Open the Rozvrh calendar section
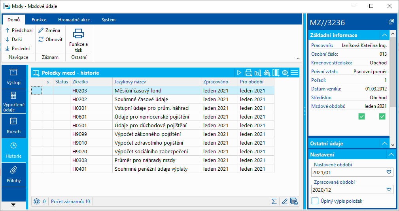This screenshot has width=399, height=211. 13,126
